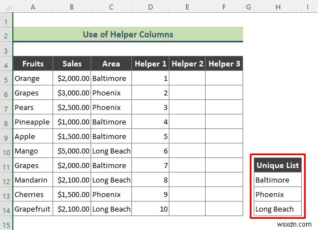Select the '$1,000.00' sales cell
Screen dimensions: 318x230
point(72,122)
